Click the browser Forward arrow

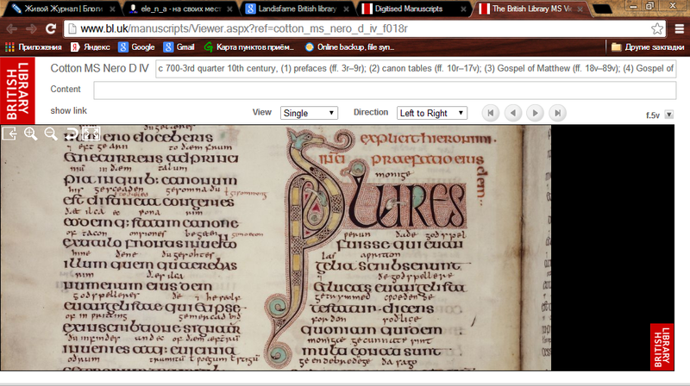coord(31,28)
